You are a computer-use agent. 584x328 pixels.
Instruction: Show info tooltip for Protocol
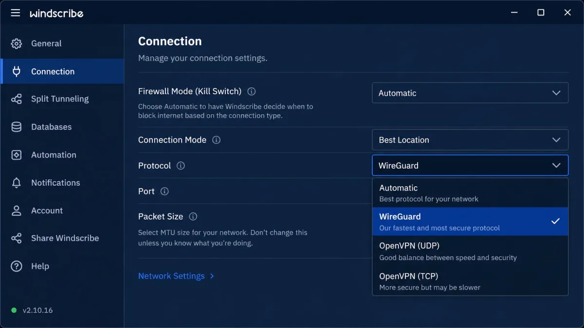click(x=181, y=166)
